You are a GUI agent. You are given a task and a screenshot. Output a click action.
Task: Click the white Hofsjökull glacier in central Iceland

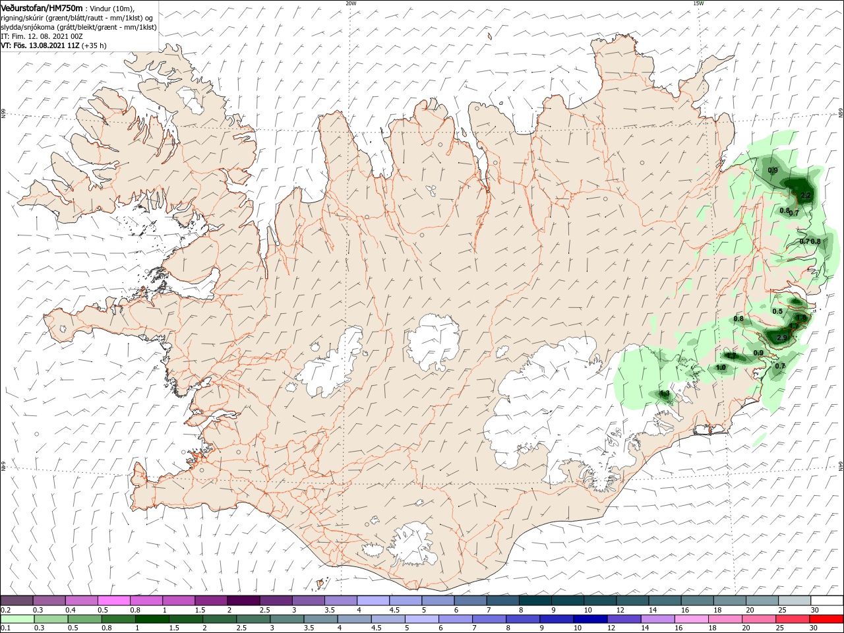tap(433, 343)
